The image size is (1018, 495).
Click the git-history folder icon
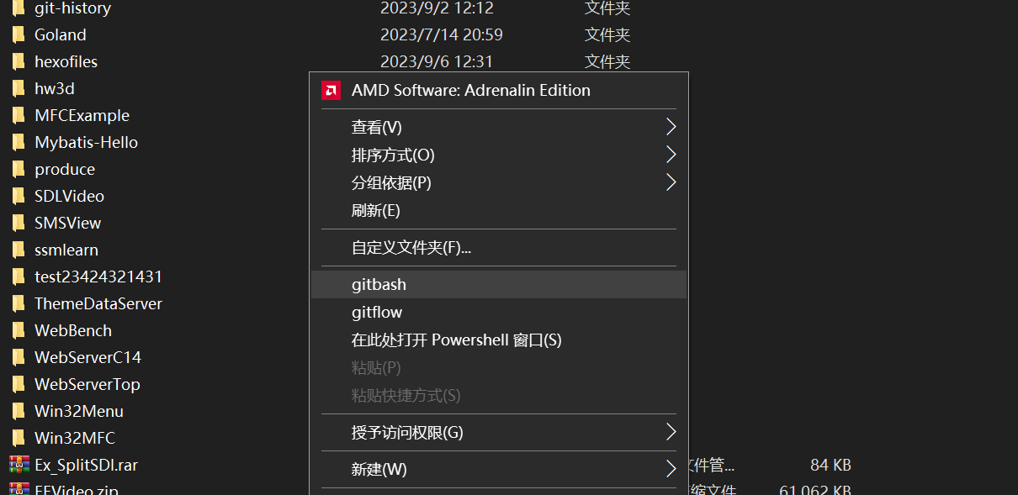19,8
